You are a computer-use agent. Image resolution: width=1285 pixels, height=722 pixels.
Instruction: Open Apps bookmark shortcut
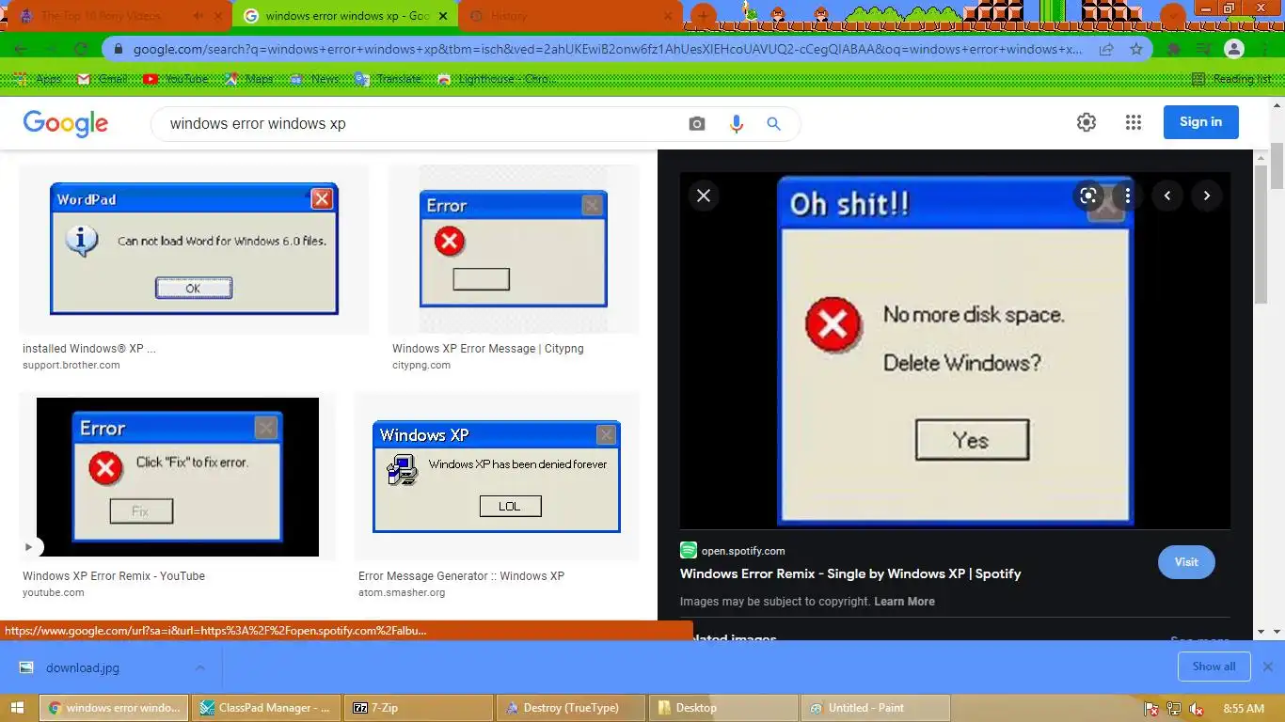tap(39, 79)
